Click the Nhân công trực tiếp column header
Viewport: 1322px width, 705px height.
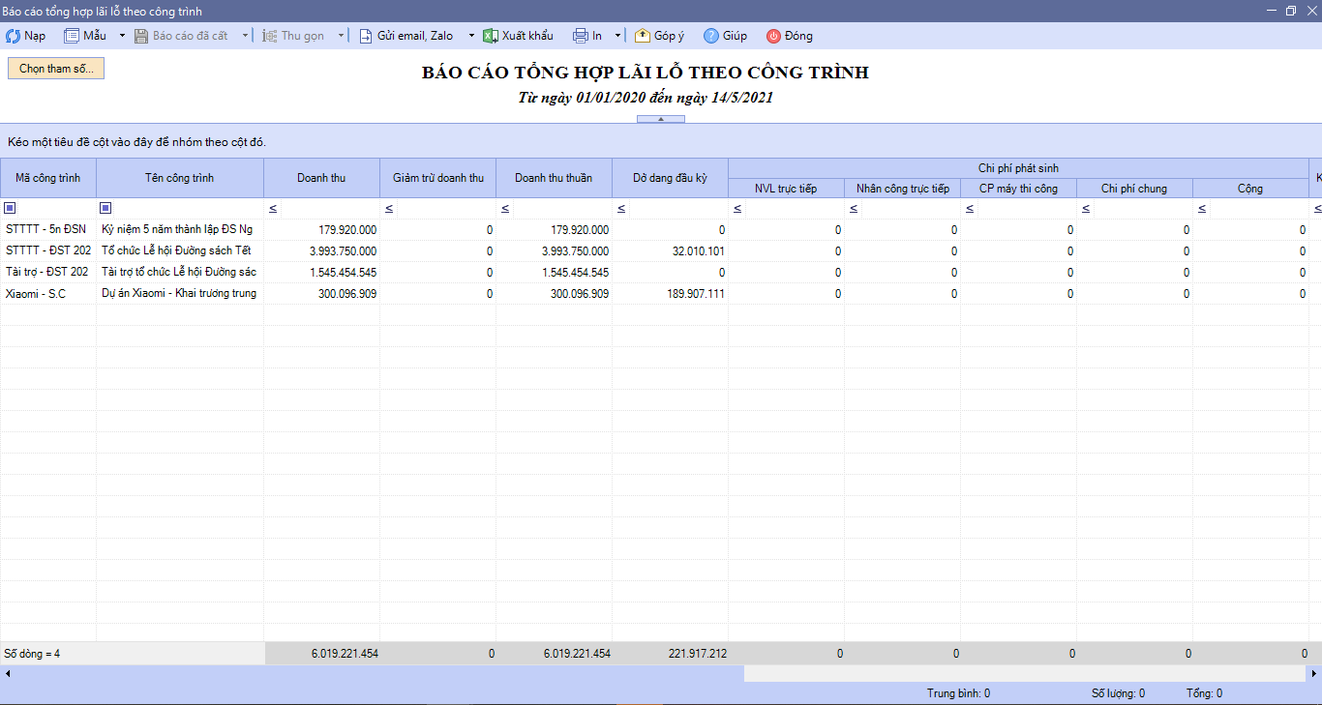pyautogui.click(x=902, y=189)
